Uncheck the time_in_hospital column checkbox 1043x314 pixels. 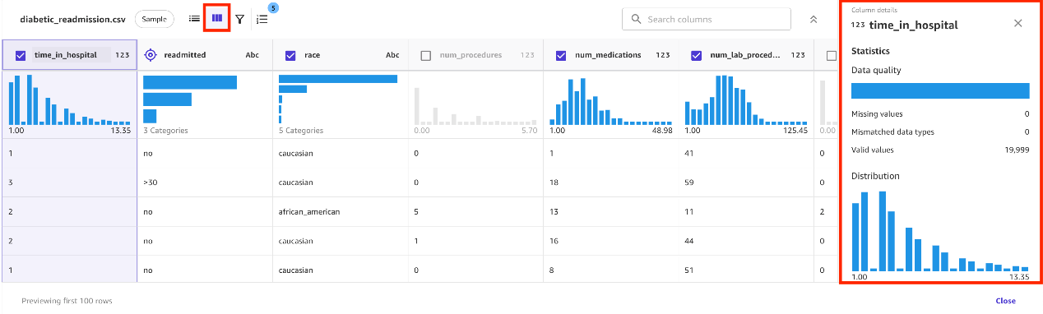21,56
